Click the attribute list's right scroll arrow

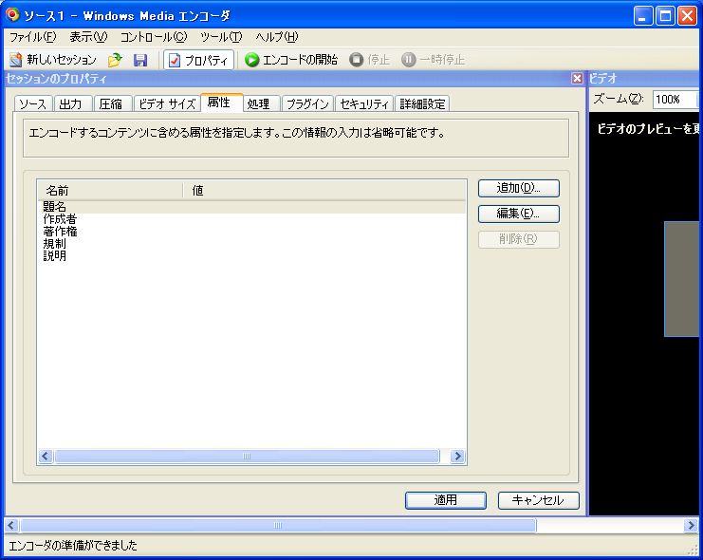coord(458,457)
